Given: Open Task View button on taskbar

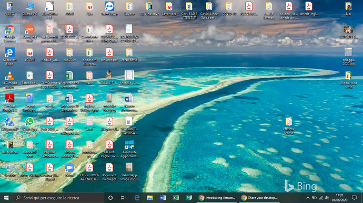Looking at the screenshot, I should tap(123, 198).
